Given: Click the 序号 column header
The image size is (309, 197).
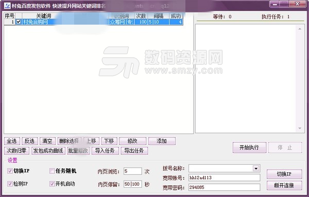Looking at the screenshot, I should (x=10, y=16).
